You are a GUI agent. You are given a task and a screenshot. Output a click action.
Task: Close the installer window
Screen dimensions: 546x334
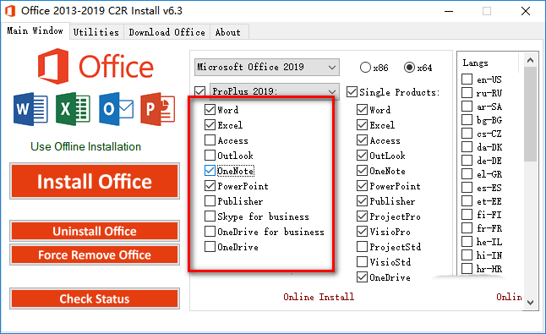point(526,11)
